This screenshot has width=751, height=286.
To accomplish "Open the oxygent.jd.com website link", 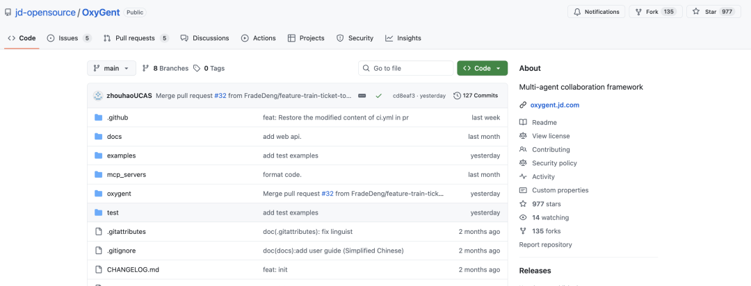I will pyautogui.click(x=555, y=106).
